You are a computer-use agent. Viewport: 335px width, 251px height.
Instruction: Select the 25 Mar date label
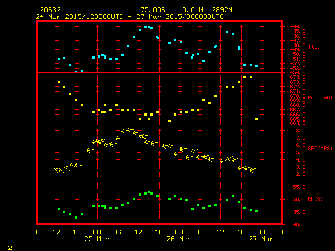click(96, 239)
